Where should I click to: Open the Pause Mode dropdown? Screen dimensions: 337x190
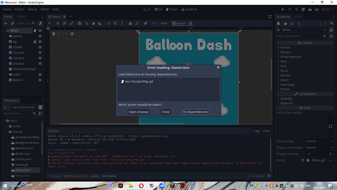pyautogui.click(x=319, y=142)
